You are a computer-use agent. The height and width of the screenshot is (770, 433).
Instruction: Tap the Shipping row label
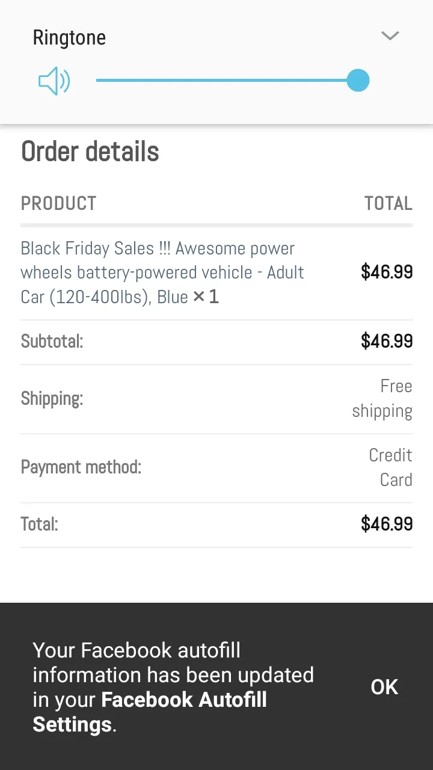[x=52, y=399]
